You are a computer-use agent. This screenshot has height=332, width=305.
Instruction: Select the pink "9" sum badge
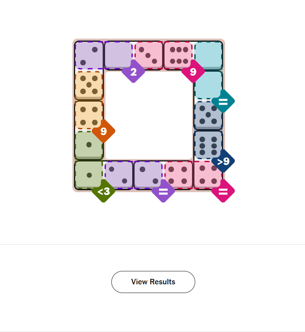pos(193,72)
